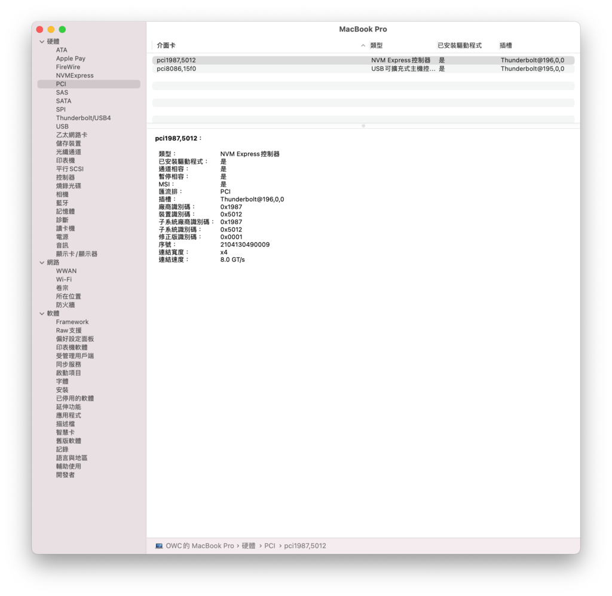
Task: Select 平行 SCSI in sidebar
Action: (x=69, y=169)
